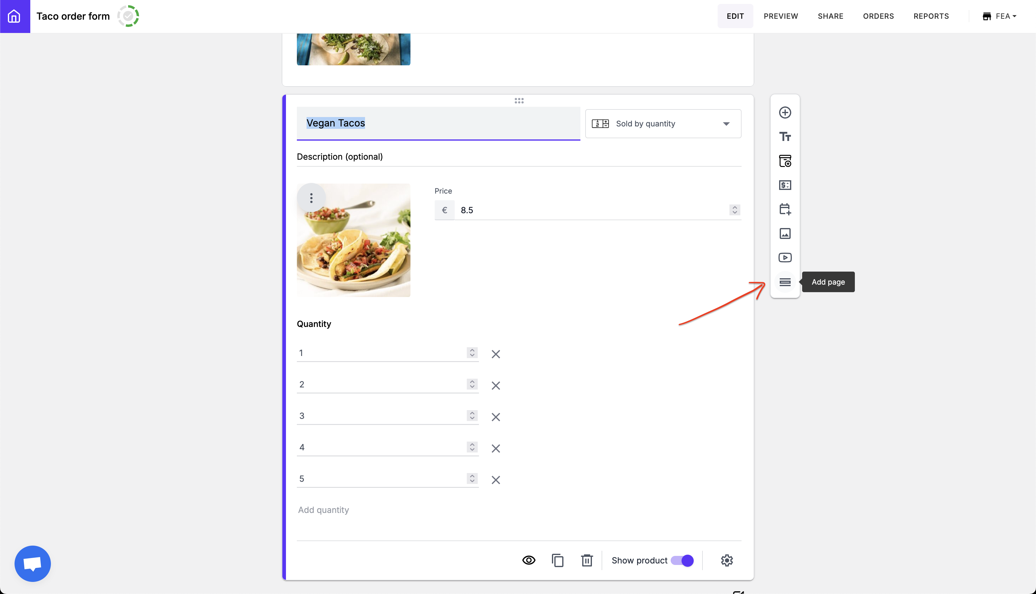Open product settings gear
1036x594 pixels.
[x=727, y=560]
